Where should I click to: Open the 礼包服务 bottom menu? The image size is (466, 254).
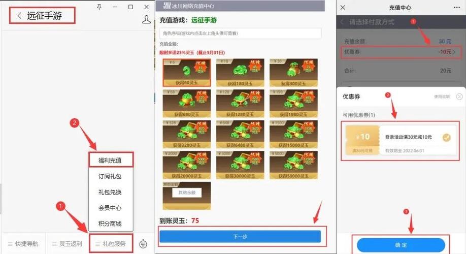click(111, 244)
